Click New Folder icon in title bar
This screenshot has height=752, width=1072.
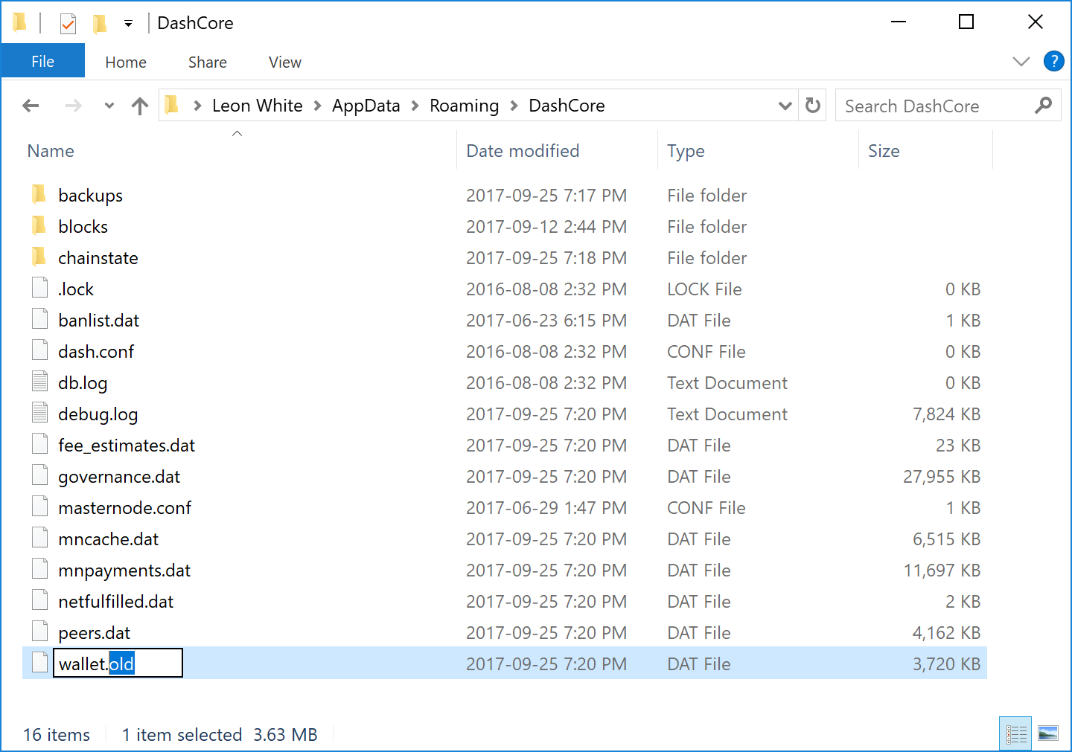[x=99, y=24]
